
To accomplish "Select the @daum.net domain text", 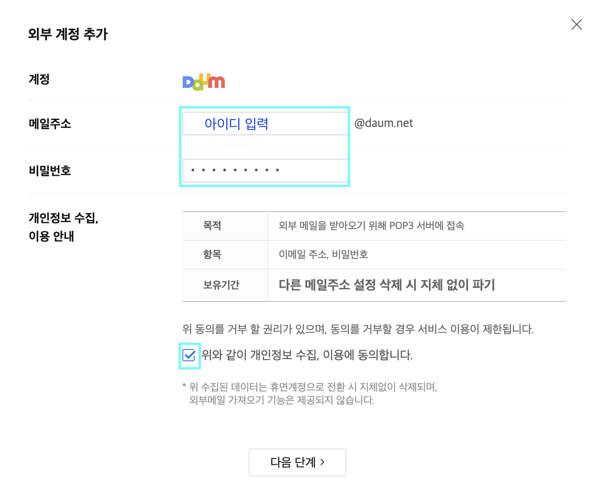I will click(383, 123).
